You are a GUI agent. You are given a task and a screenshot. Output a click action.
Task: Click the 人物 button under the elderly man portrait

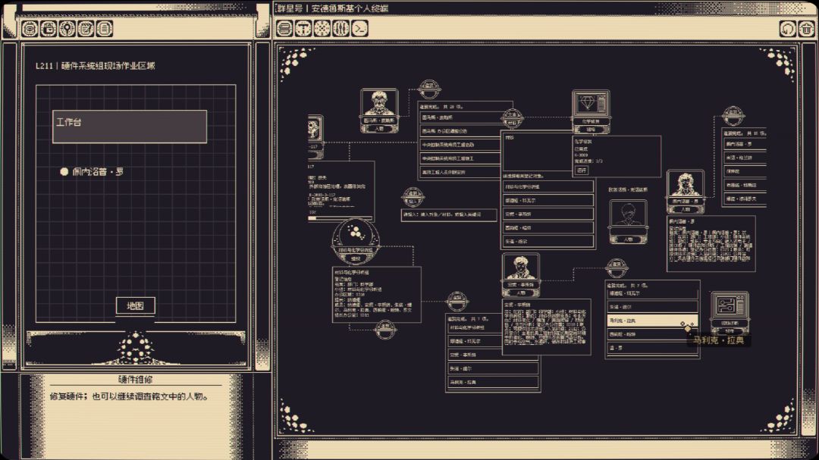point(379,129)
